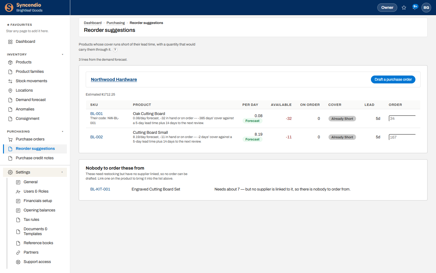
Task: Open the Northwood Hardware supplier link
Action: [114, 79]
